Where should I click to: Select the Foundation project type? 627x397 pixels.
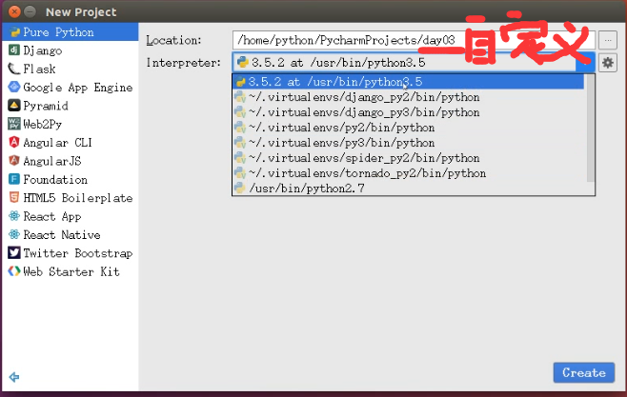click(x=70, y=179)
